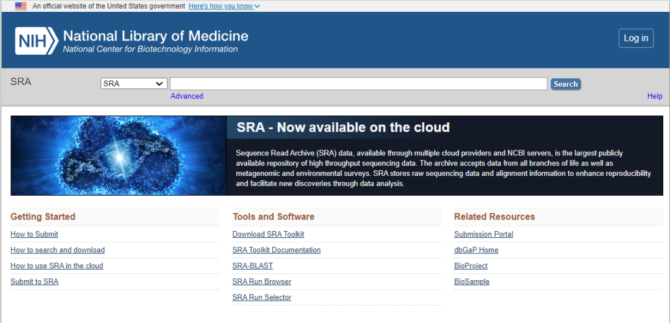Open How to search and download
The width and height of the screenshot is (670, 323).
coord(58,250)
